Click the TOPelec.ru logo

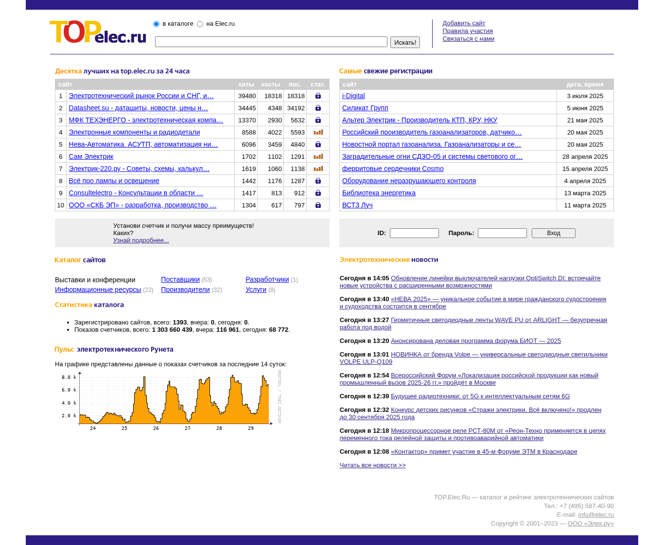[98, 32]
